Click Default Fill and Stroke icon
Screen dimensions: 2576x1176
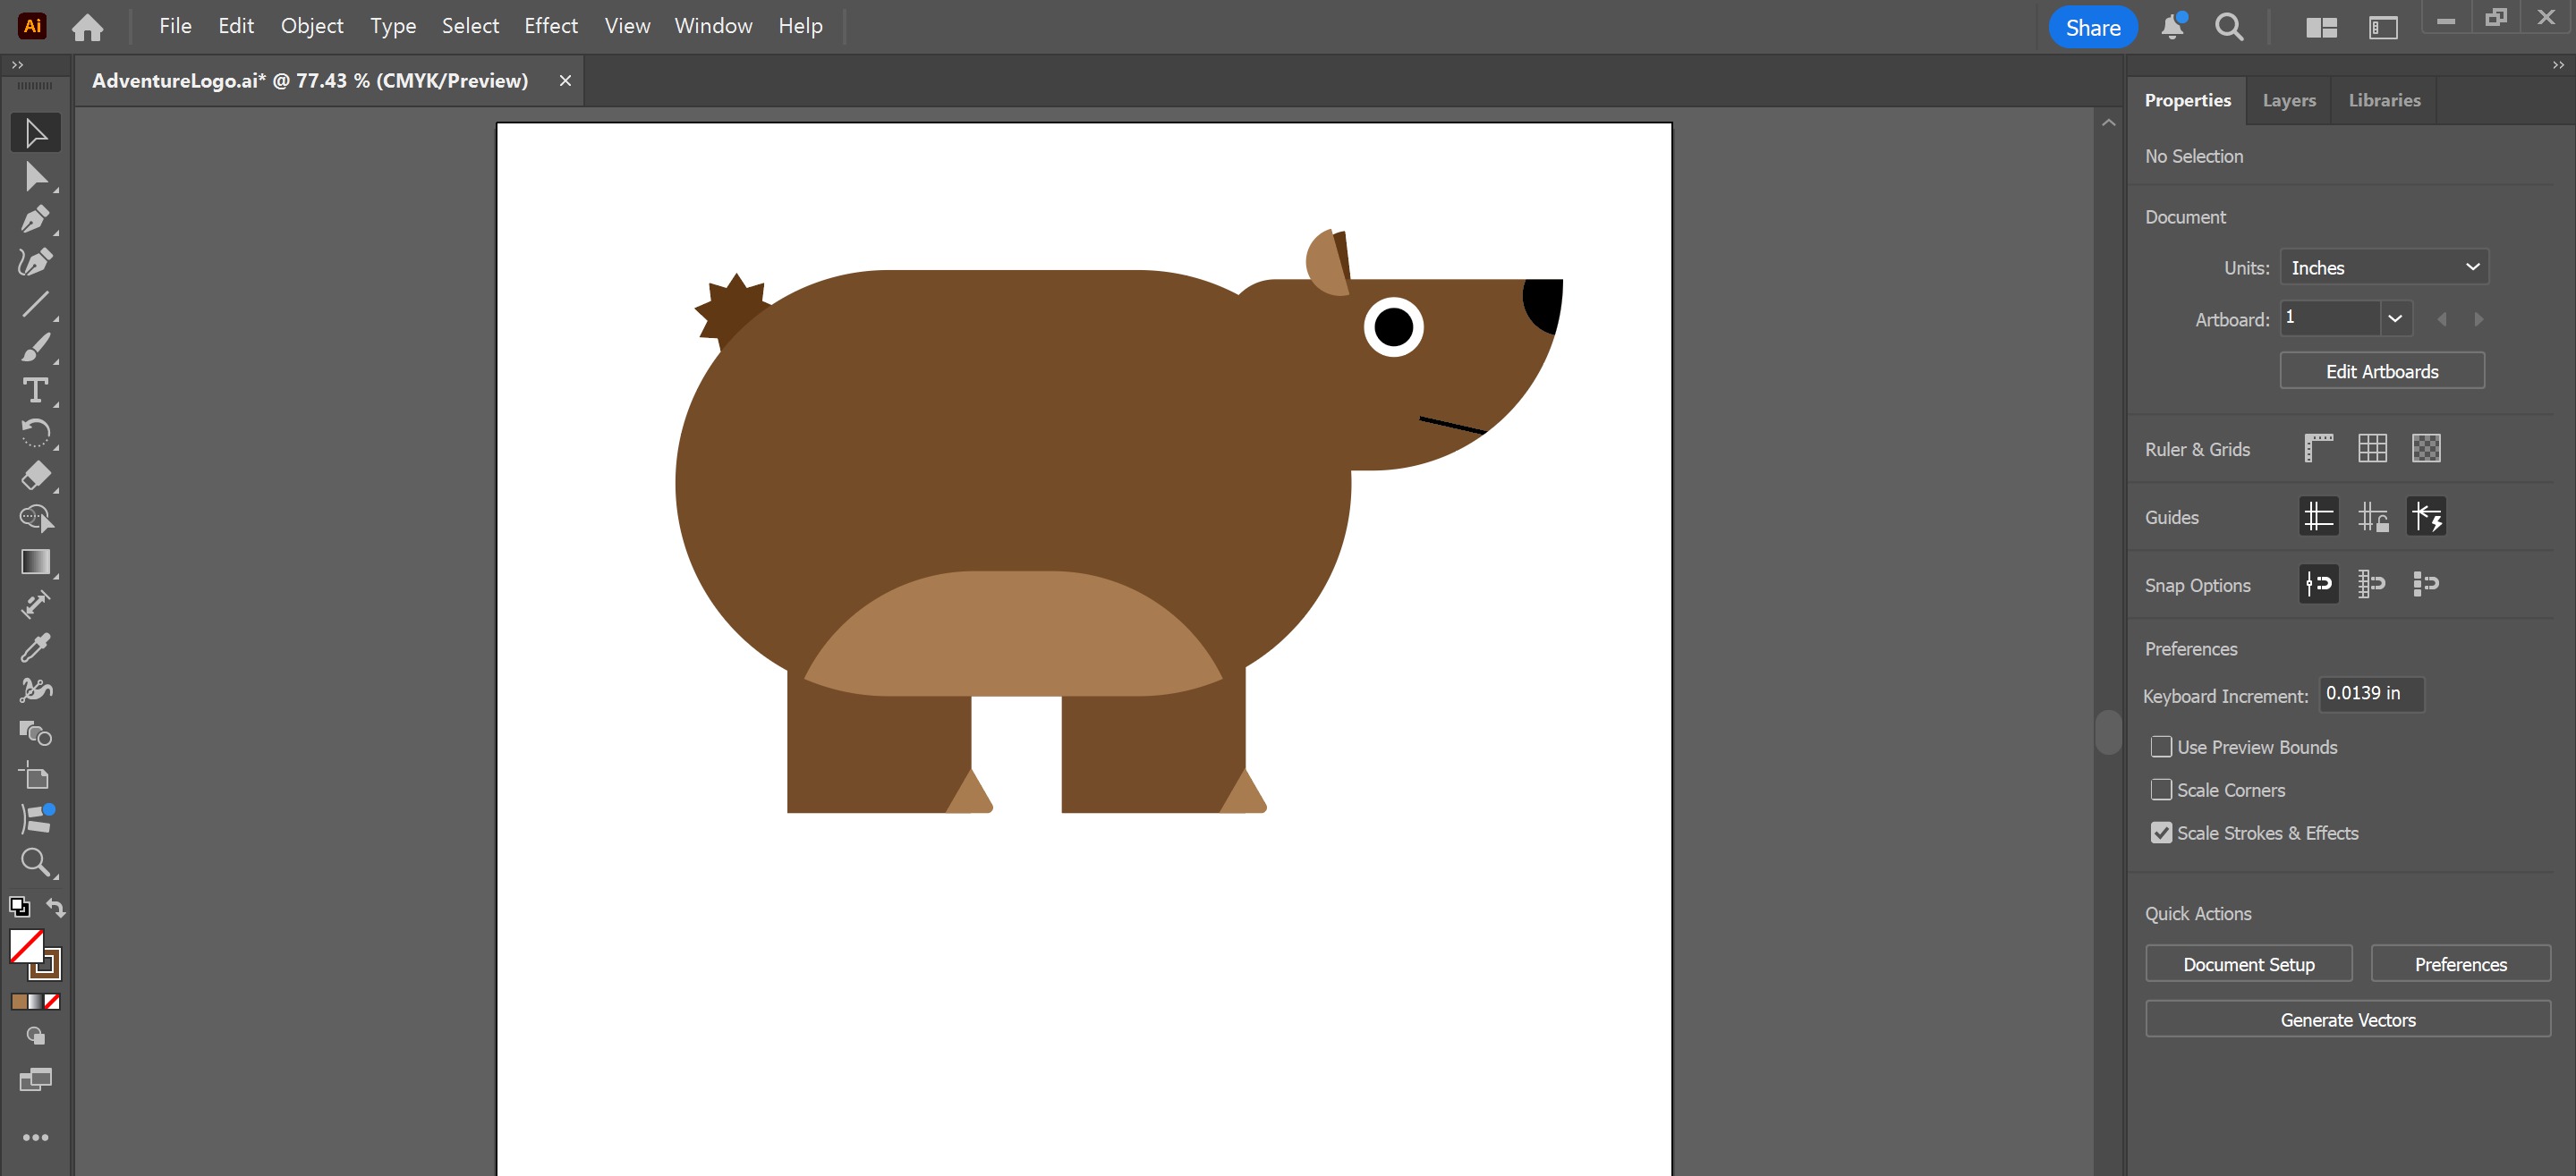click(19, 907)
